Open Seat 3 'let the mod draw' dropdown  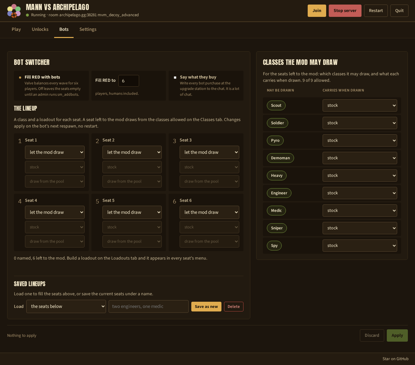209,152
